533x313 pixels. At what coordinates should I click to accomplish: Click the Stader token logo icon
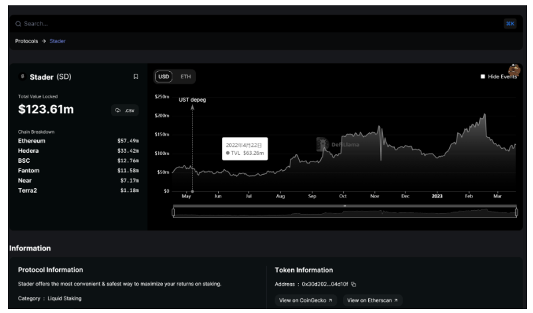coord(23,76)
